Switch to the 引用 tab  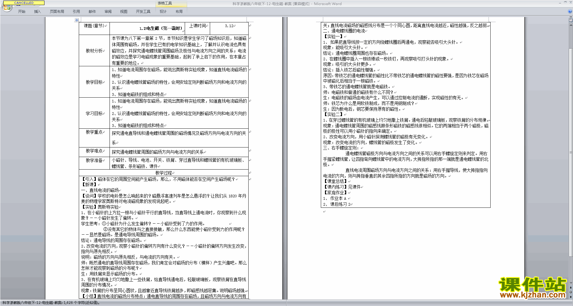point(76,11)
